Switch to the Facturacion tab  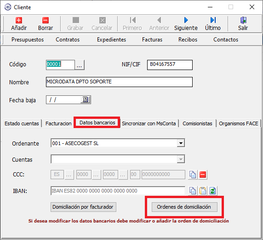pyautogui.click(x=58, y=123)
